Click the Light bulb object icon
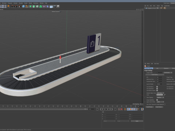175x131 pixels. pyautogui.click(x=58, y=6)
